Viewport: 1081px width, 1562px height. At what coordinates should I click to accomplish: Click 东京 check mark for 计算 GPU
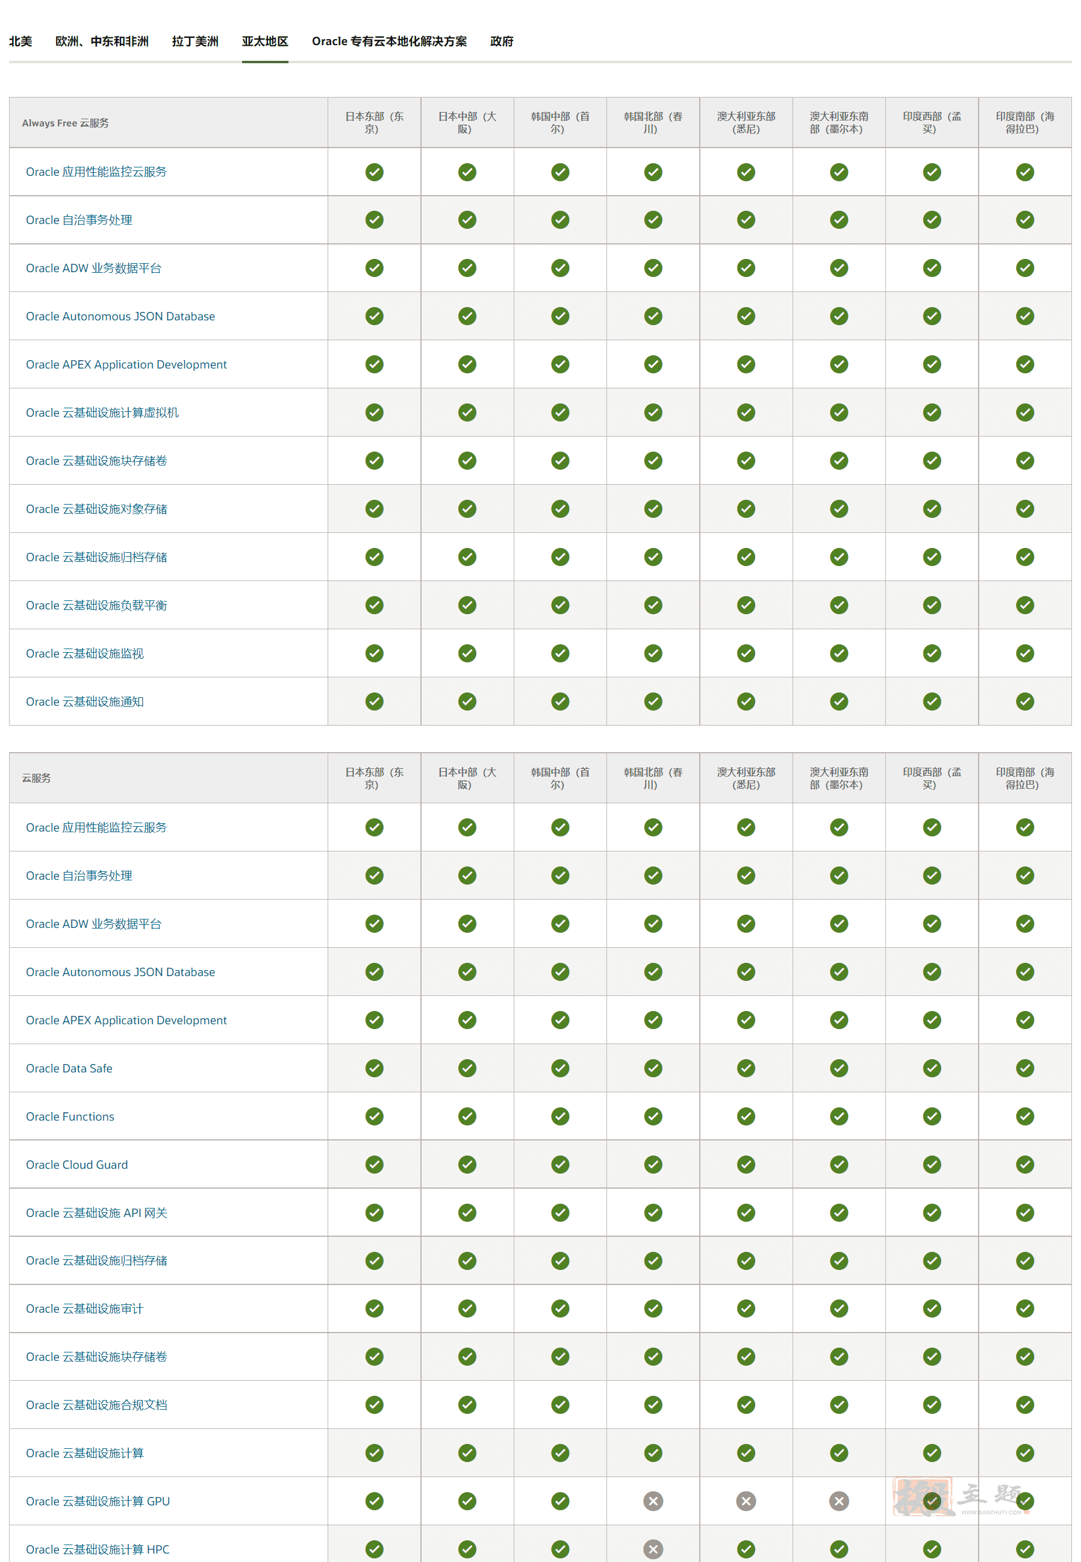pos(375,1501)
